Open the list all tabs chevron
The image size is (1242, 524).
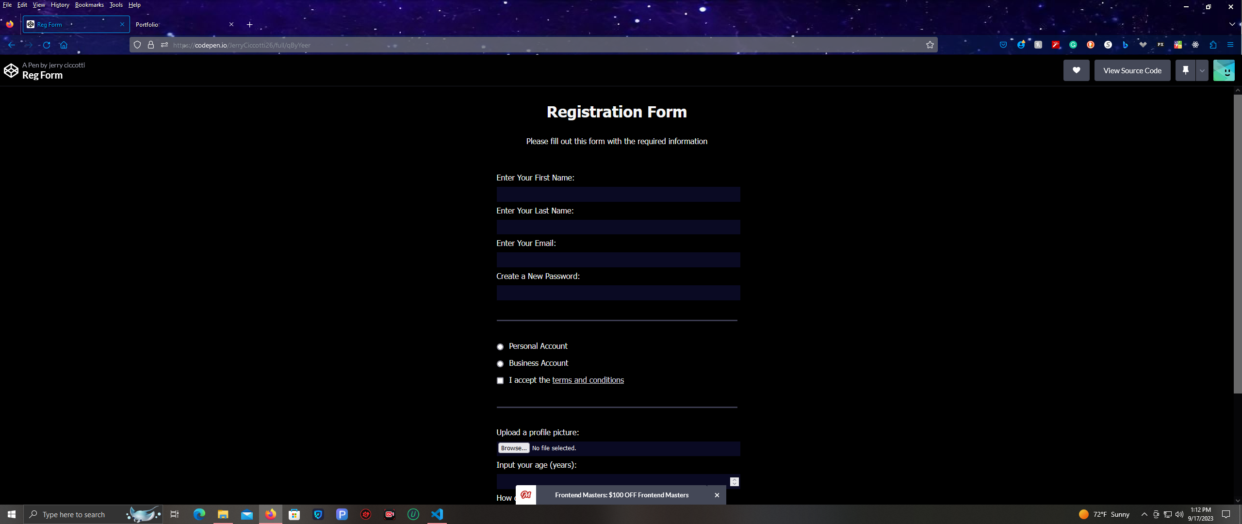1232,24
